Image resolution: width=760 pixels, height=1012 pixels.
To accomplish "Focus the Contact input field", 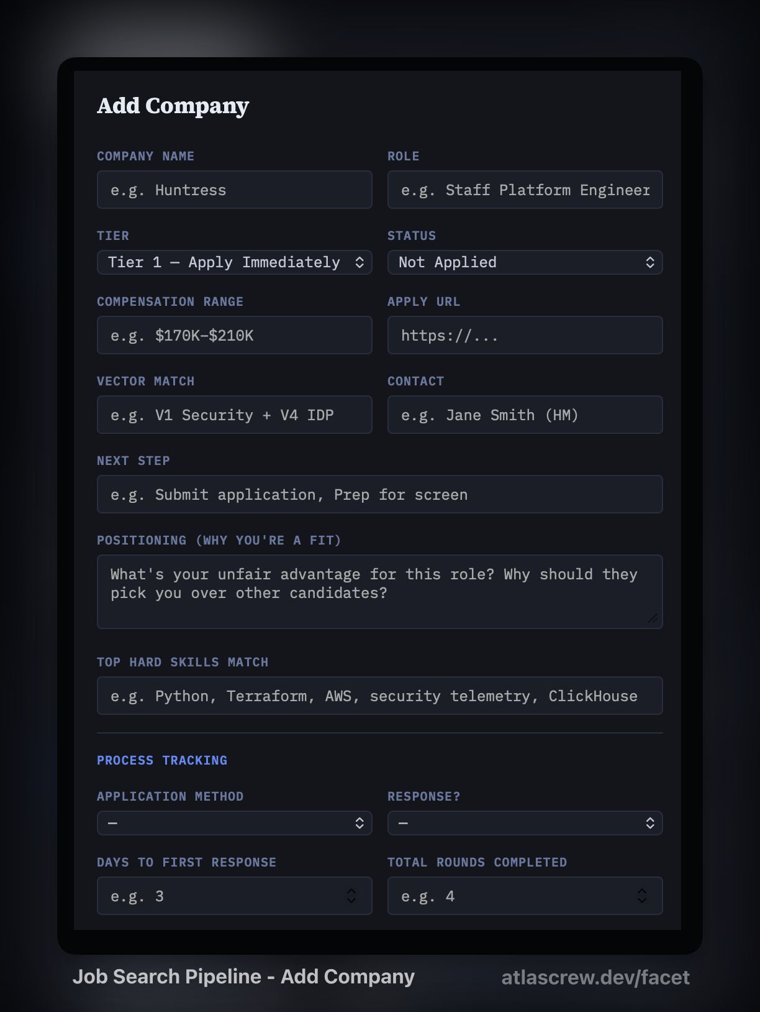I will 525,415.
